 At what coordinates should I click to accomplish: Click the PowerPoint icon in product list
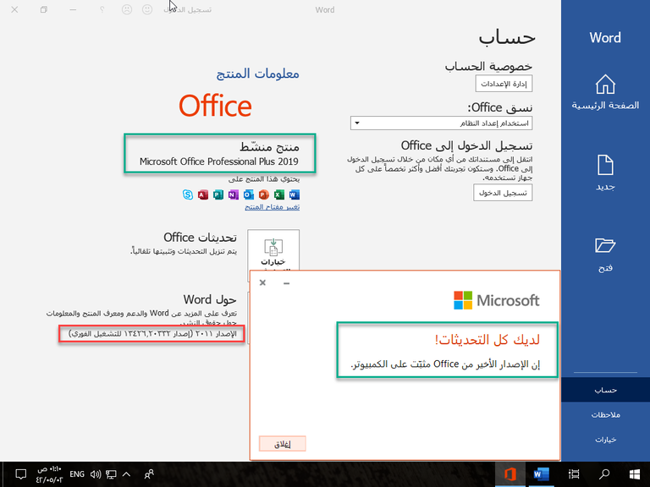click(264, 194)
